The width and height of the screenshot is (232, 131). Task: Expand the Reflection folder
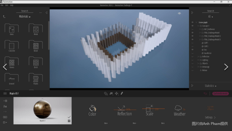click(x=198, y=57)
